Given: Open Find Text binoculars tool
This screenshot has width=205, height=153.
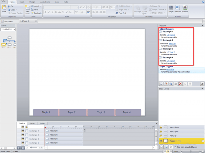Looking at the screenshot, I should [121, 13].
